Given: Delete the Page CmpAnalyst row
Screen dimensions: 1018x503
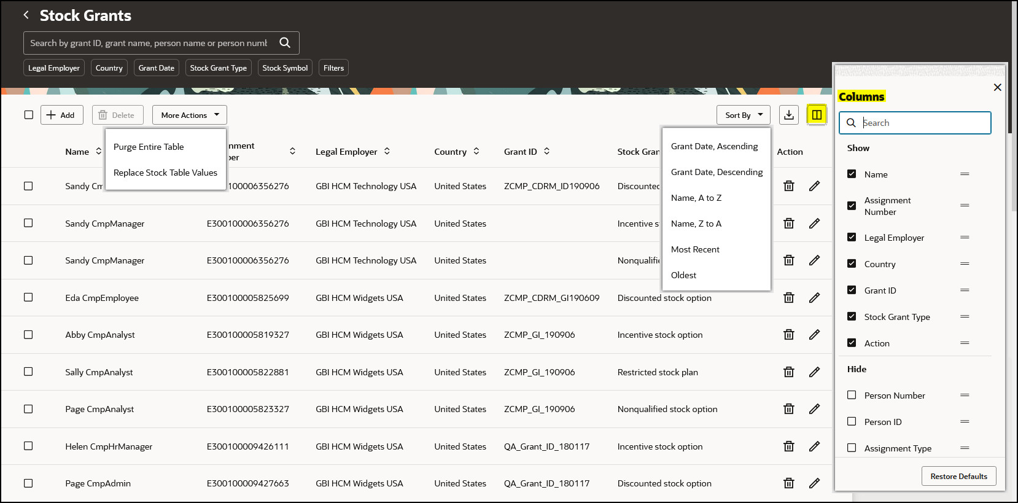Looking at the screenshot, I should (x=789, y=409).
